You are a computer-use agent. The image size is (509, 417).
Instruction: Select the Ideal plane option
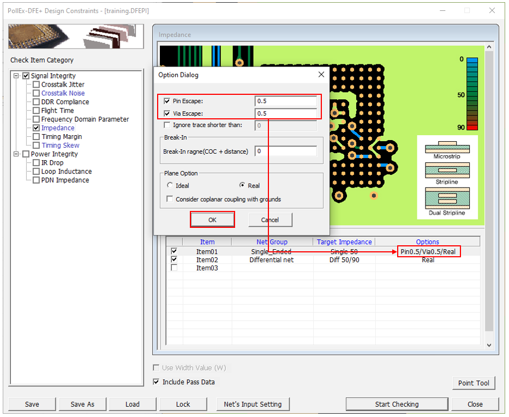[x=170, y=186]
